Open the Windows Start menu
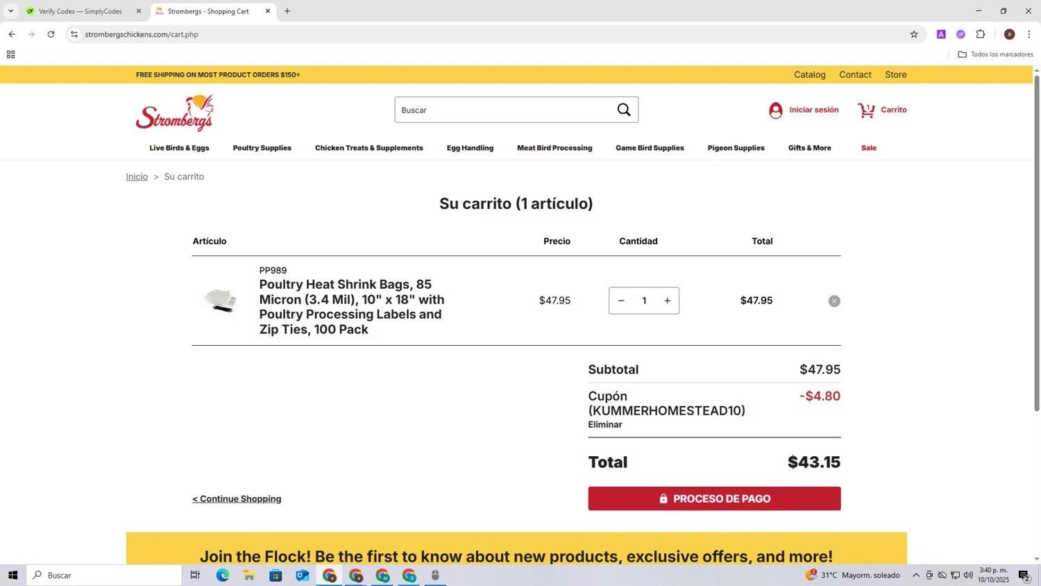The width and height of the screenshot is (1041, 586). (x=12, y=575)
